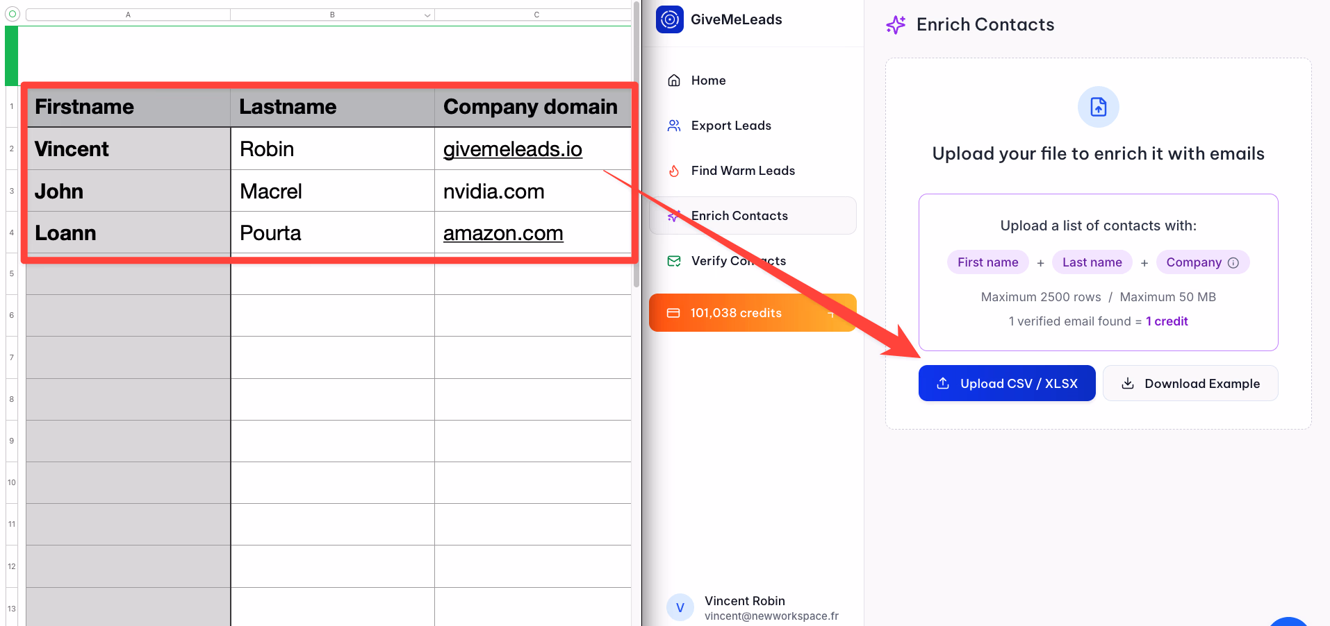1330x626 pixels.
Task: Click the circular table handle icon in spreadsheet
Action: (x=12, y=14)
